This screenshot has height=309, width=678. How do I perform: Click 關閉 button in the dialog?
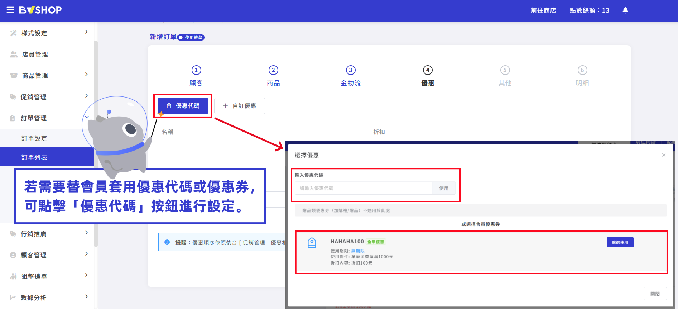click(x=655, y=294)
